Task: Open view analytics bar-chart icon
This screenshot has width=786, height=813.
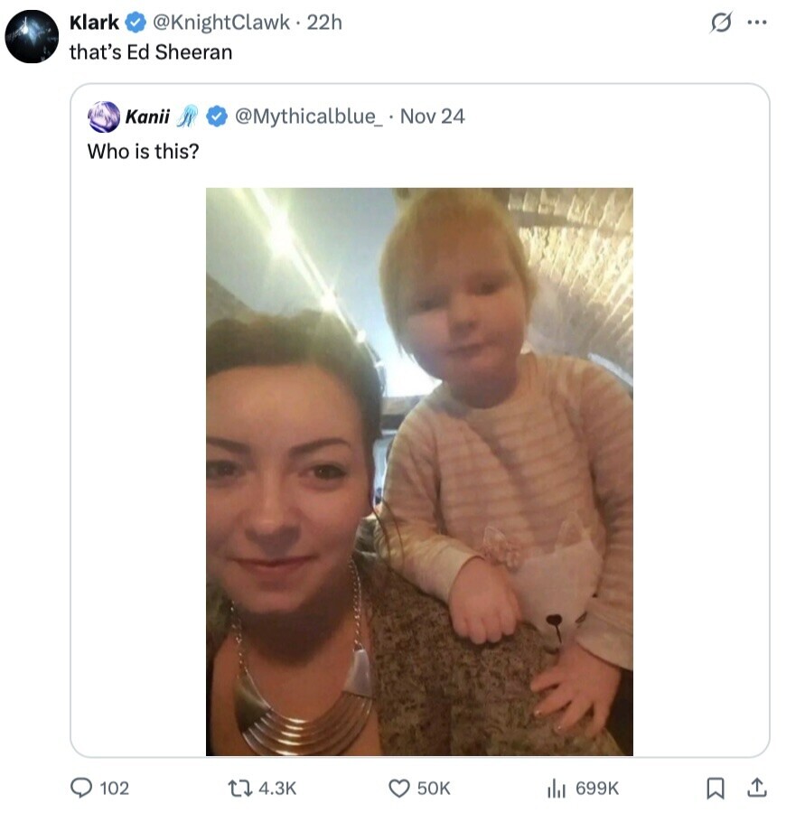Action: click(x=556, y=788)
